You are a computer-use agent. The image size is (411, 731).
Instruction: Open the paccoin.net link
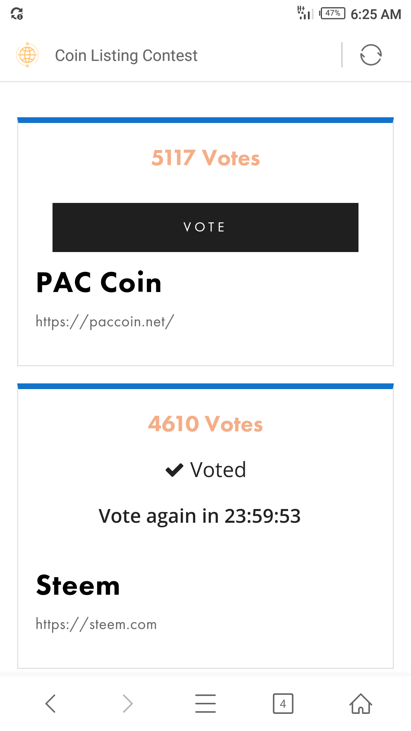tap(105, 322)
